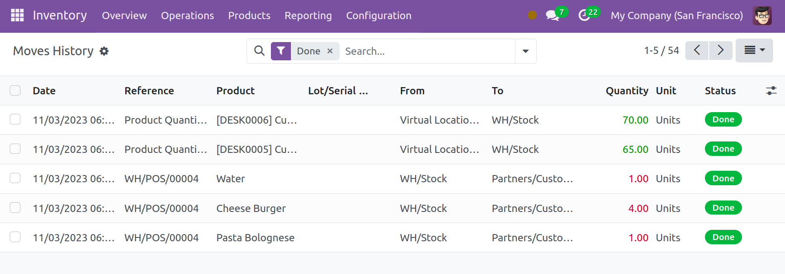Remove the Done filter tag
Screen dimensions: 785x274
(330, 51)
